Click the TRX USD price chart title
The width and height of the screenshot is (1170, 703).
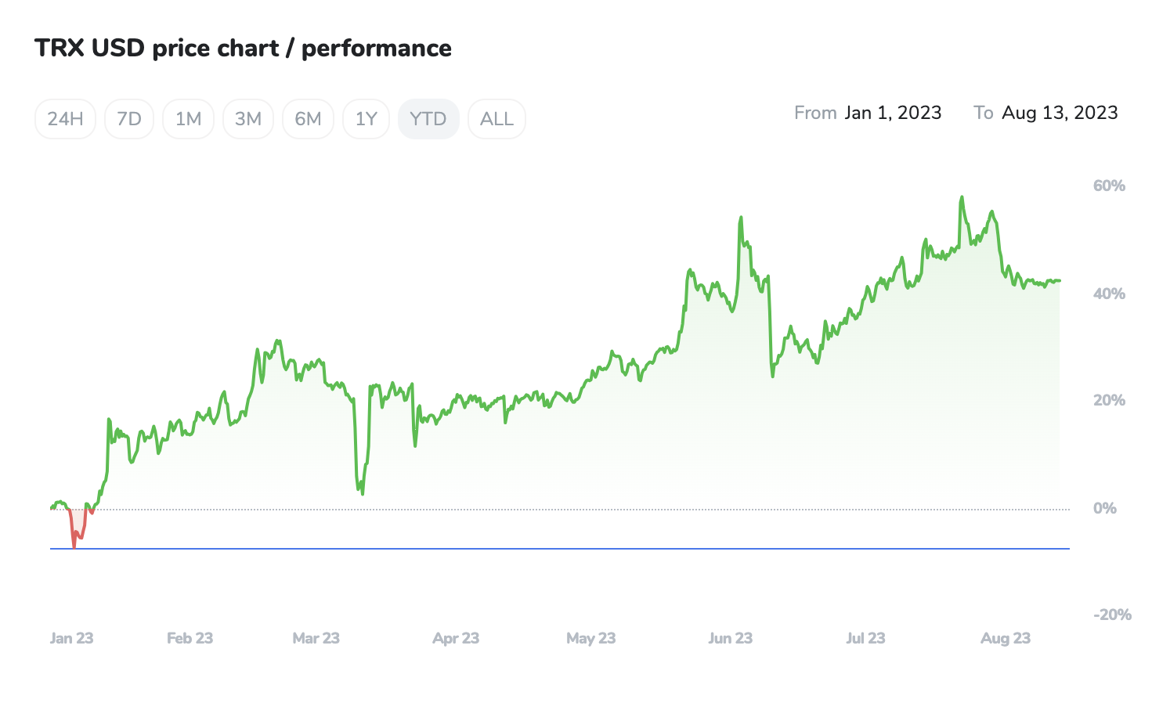pos(243,49)
